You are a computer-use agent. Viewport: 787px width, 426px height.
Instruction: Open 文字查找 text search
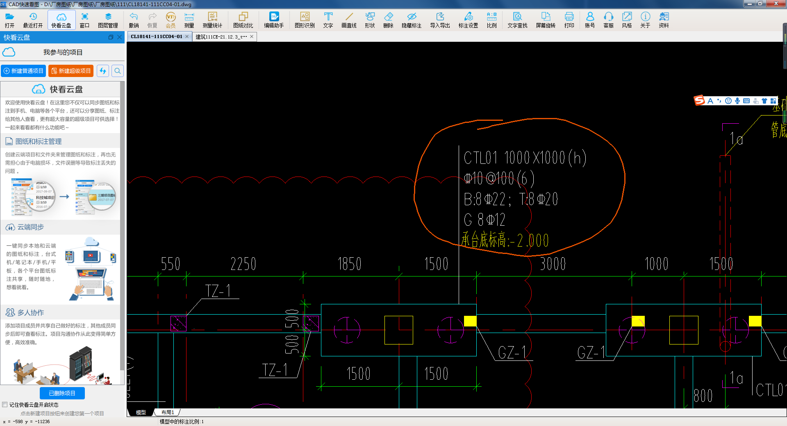point(517,20)
